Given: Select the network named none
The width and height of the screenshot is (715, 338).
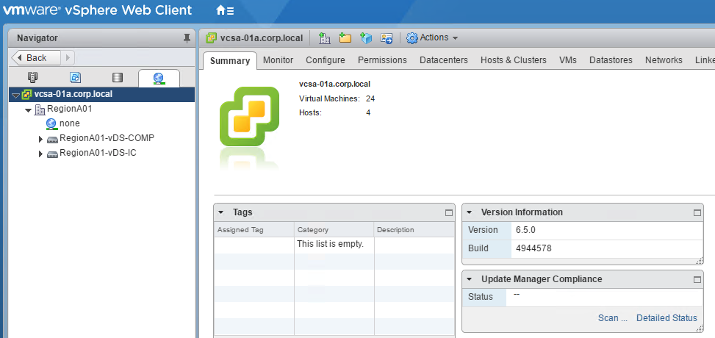Looking at the screenshot, I should (x=69, y=123).
